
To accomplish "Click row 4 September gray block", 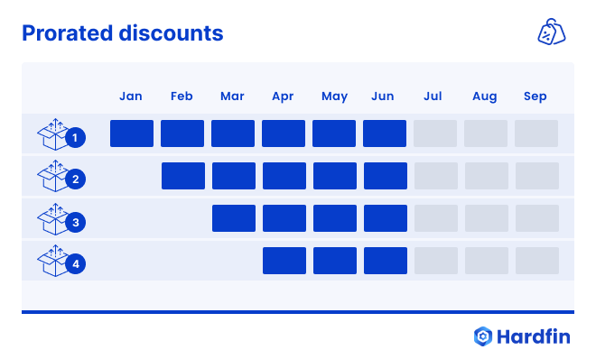I will click(537, 261).
